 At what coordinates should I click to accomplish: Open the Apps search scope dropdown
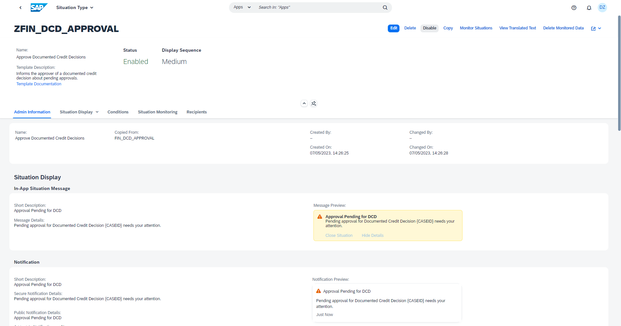pos(242,7)
